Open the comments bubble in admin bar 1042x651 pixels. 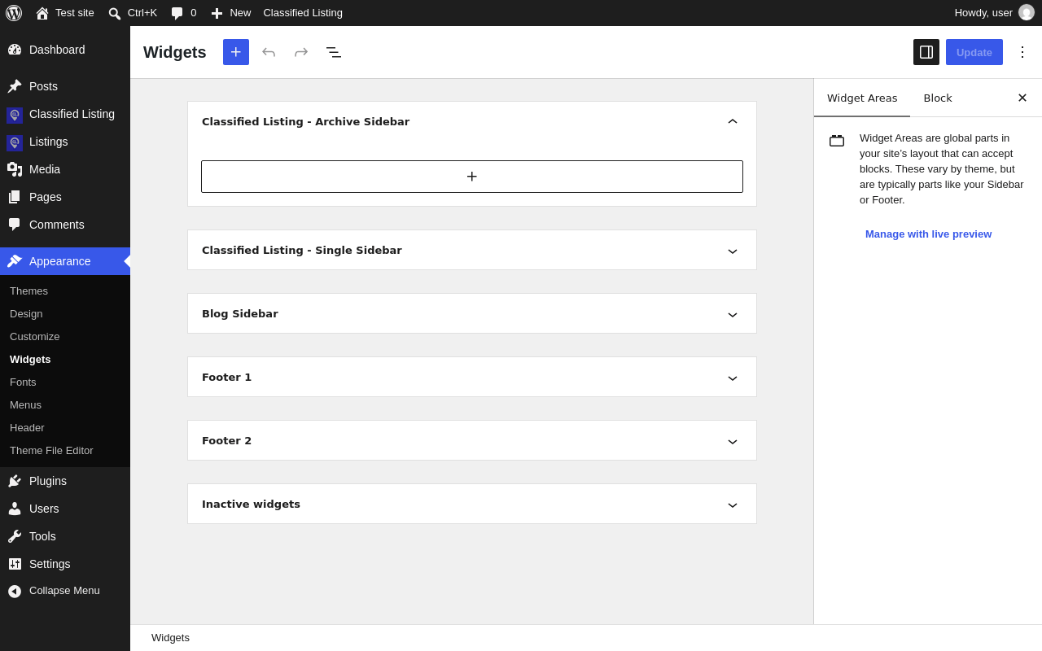click(x=183, y=13)
